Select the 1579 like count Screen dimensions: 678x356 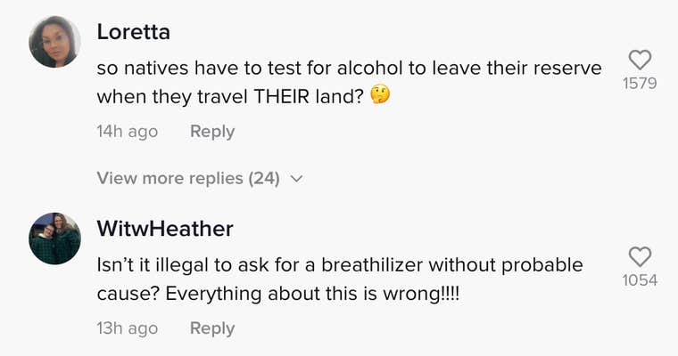click(x=640, y=84)
